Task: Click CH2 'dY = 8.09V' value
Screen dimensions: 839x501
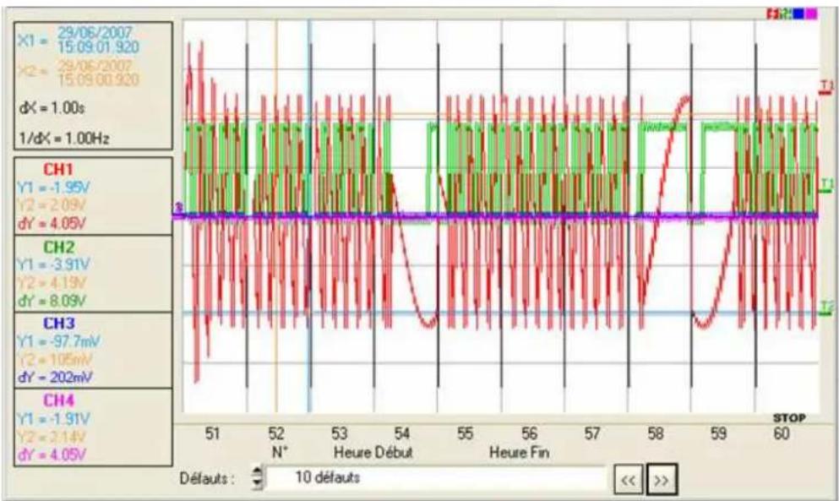Action: pyautogui.click(x=52, y=301)
